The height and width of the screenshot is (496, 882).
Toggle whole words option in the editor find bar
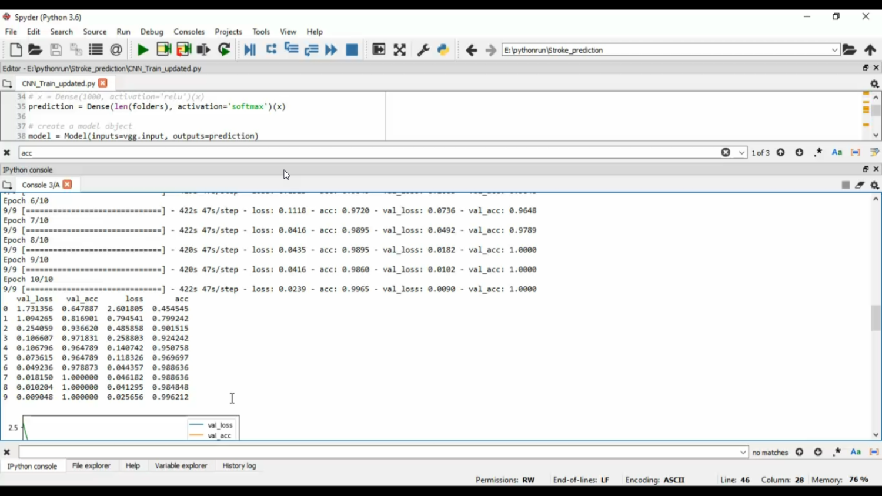[x=856, y=152]
